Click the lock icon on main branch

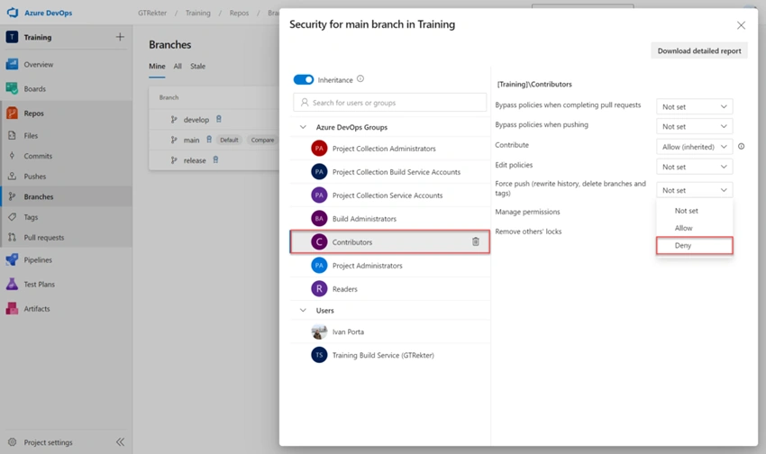(208, 140)
